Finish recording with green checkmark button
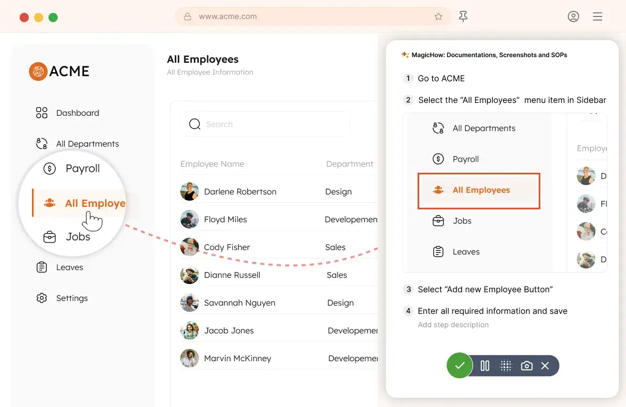The height and width of the screenshot is (407, 626). coord(460,366)
